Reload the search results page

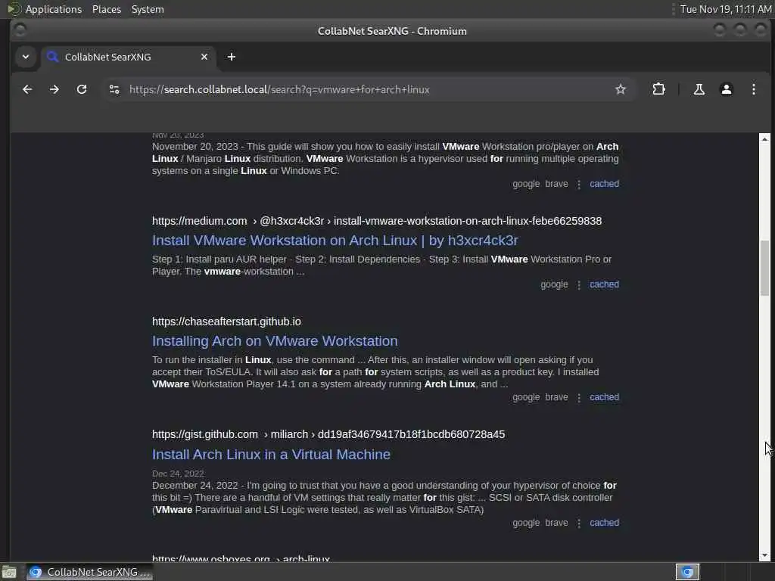click(x=82, y=89)
